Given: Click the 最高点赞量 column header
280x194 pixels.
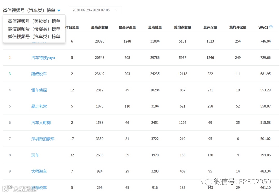Looking at the screenshot, I should click(x=100, y=27).
